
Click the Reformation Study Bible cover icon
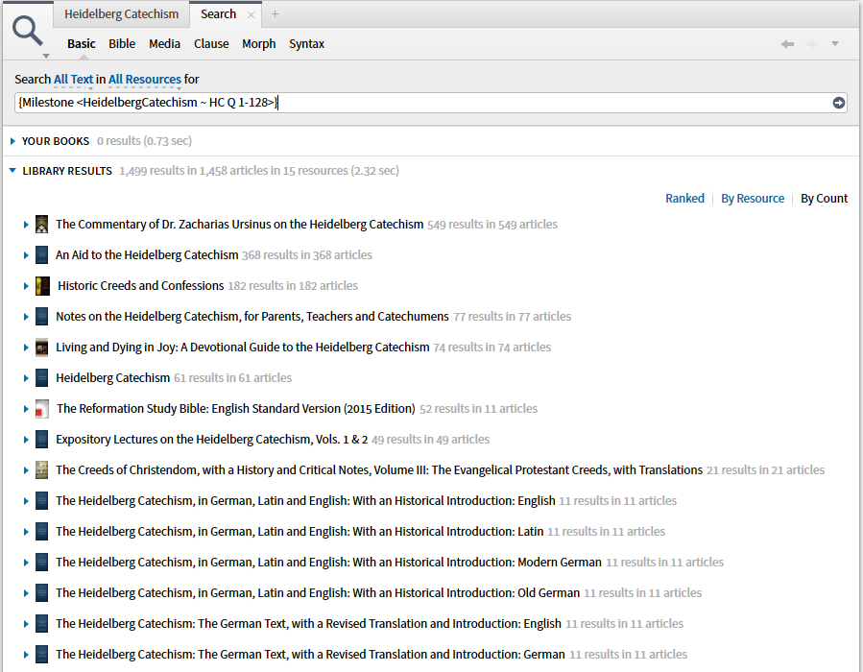[42, 409]
